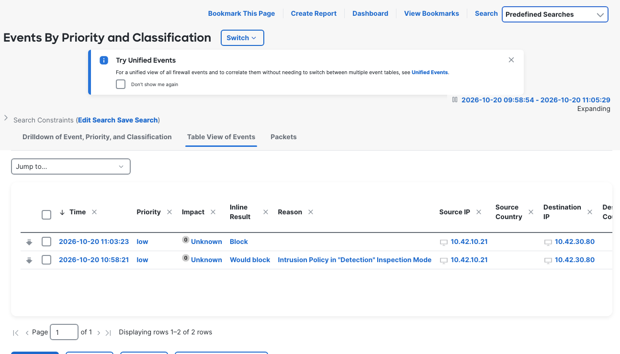Close the Try Unified Events banner

pyautogui.click(x=511, y=60)
